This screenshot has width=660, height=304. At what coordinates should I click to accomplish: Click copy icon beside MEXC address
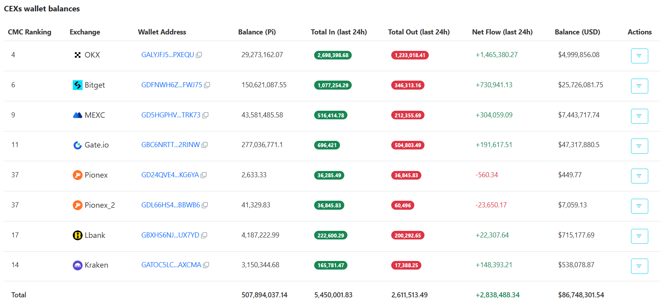pyautogui.click(x=205, y=115)
